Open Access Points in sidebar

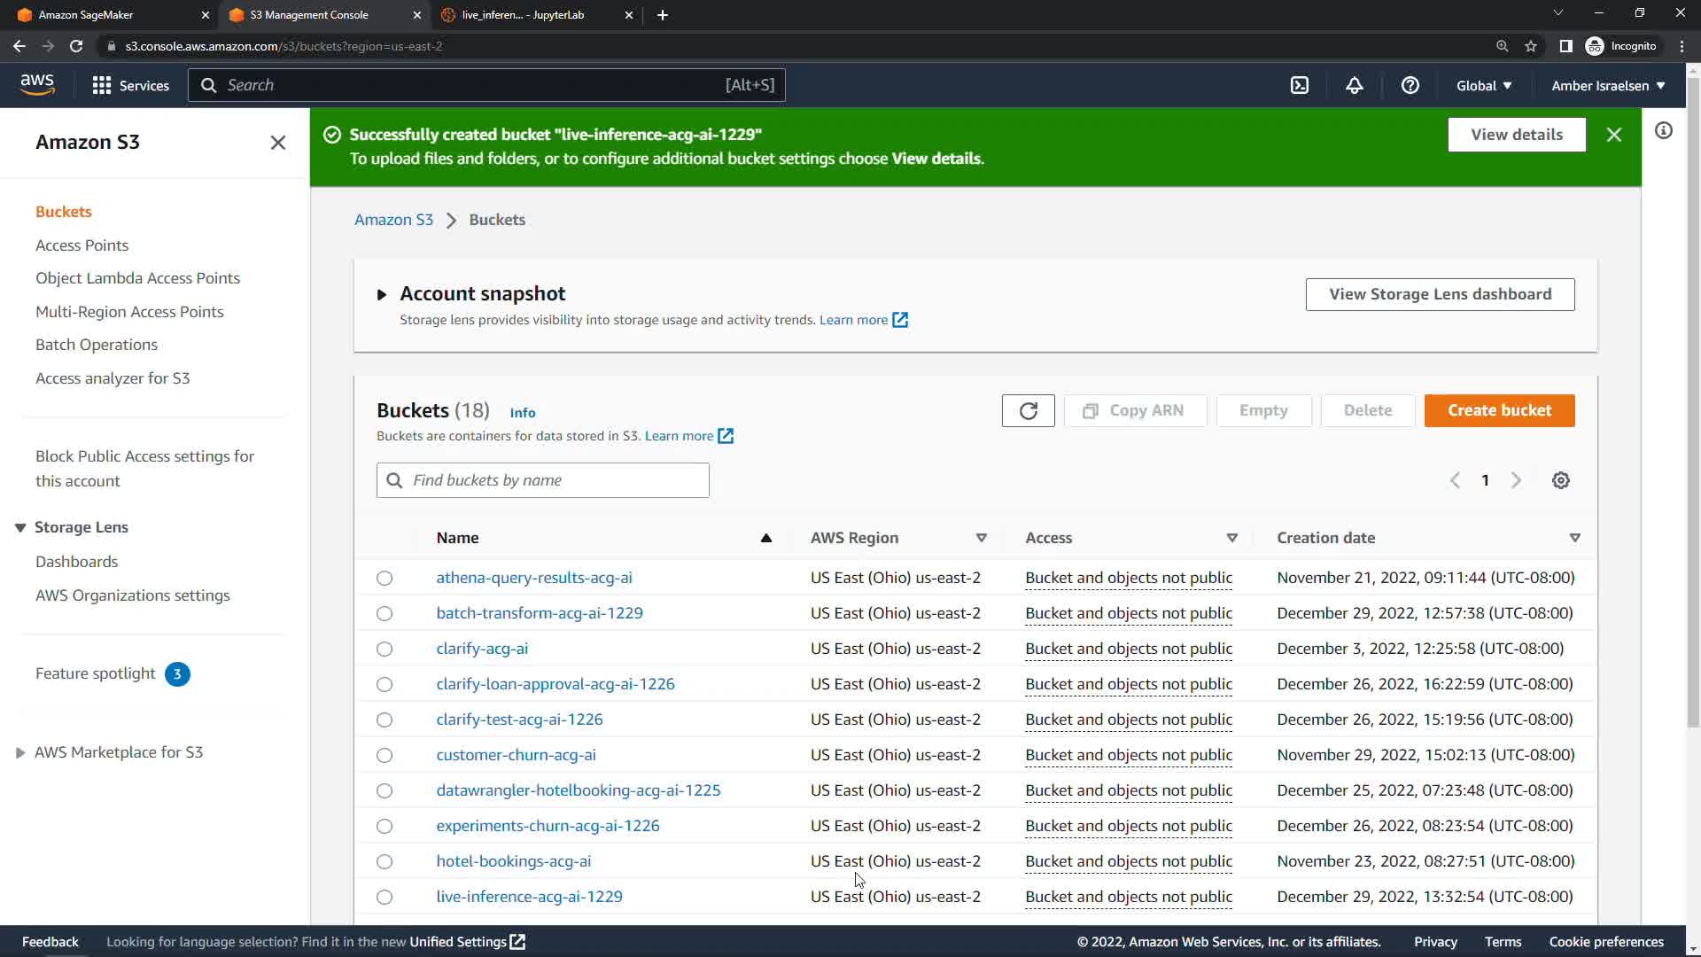click(x=82, y=245)
